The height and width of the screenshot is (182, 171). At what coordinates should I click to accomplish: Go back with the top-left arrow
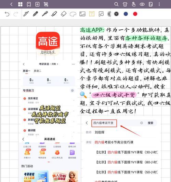pyautogui.click(x=11, y=4)
